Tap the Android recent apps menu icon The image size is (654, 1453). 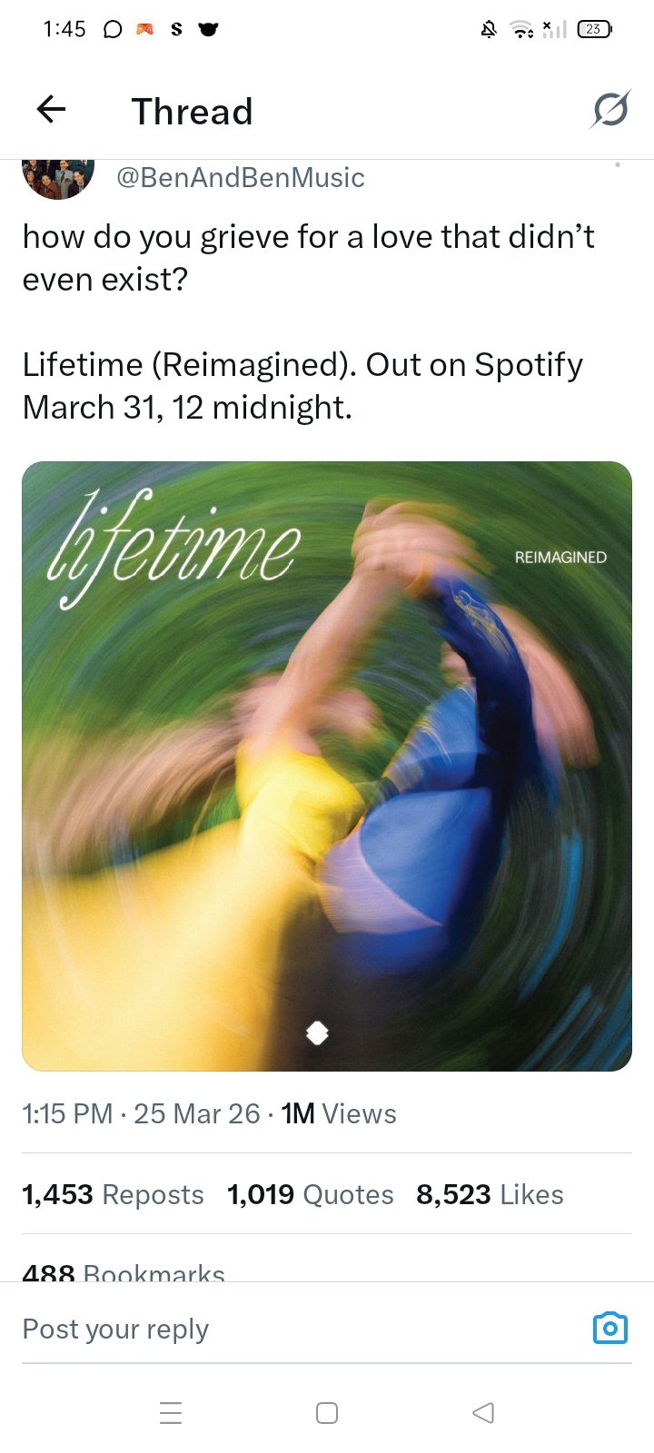[x=171, y=1412]
